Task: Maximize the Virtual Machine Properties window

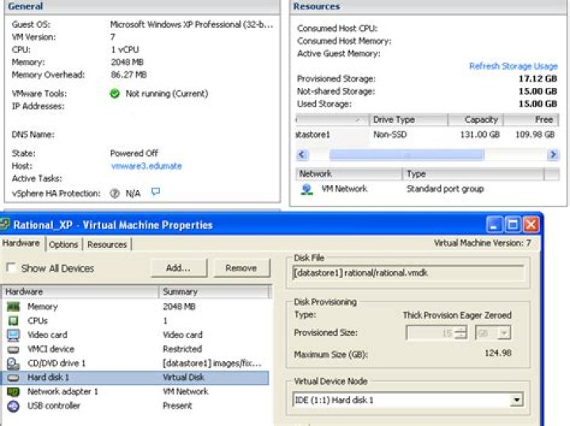Action: pyautogui.click(x=512, y=225)
